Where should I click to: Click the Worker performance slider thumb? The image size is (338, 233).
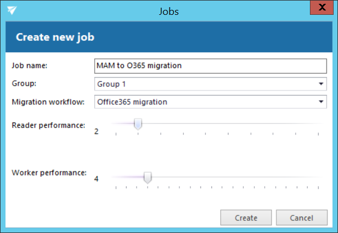tap(148, 177)
